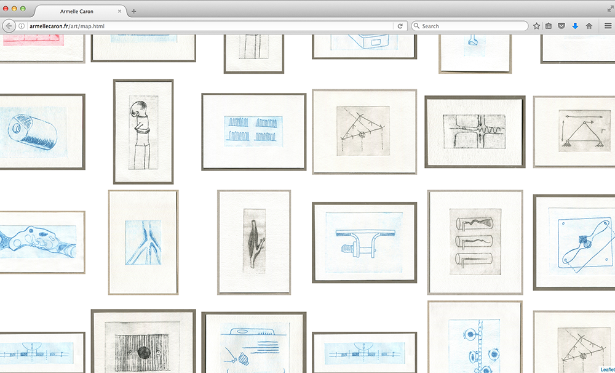The width and height of the screenshot is (615, 373).
Task: Select the four blue comb rows print
Action: [x=254, y=132]
